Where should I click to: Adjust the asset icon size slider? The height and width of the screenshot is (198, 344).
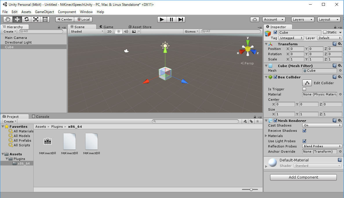251,190
